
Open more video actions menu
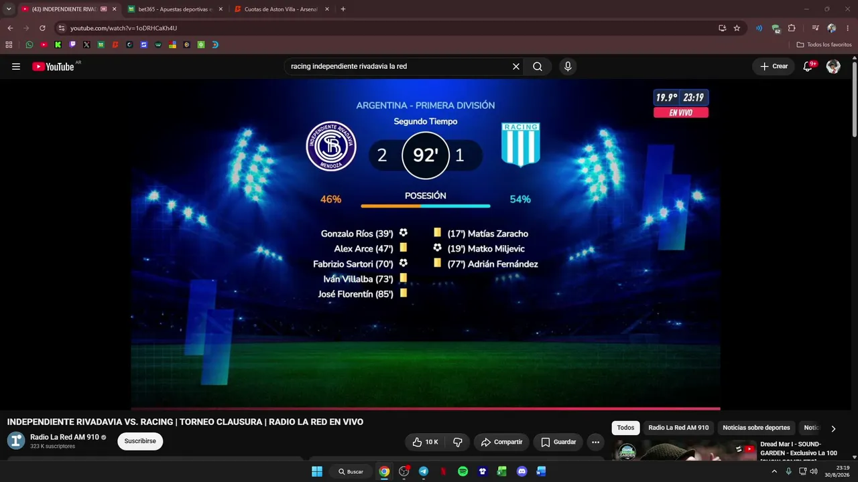(x=595, y=442)
